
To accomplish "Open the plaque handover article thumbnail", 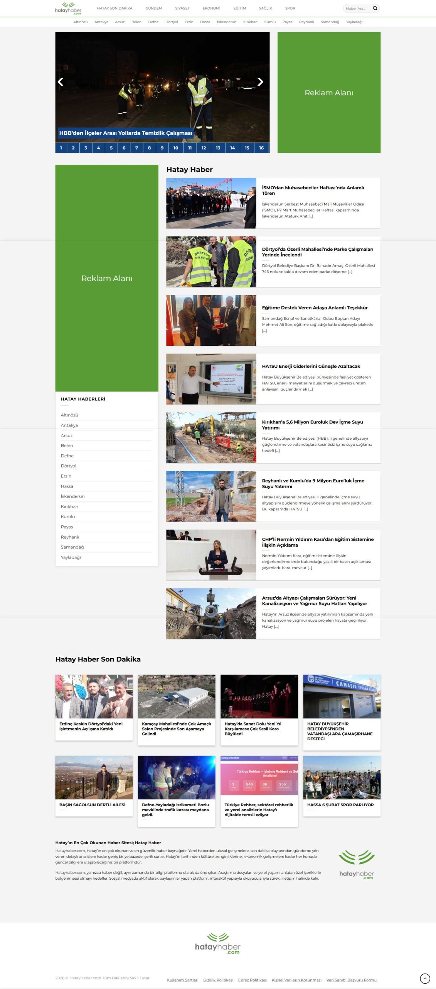I will coord(211,320).
